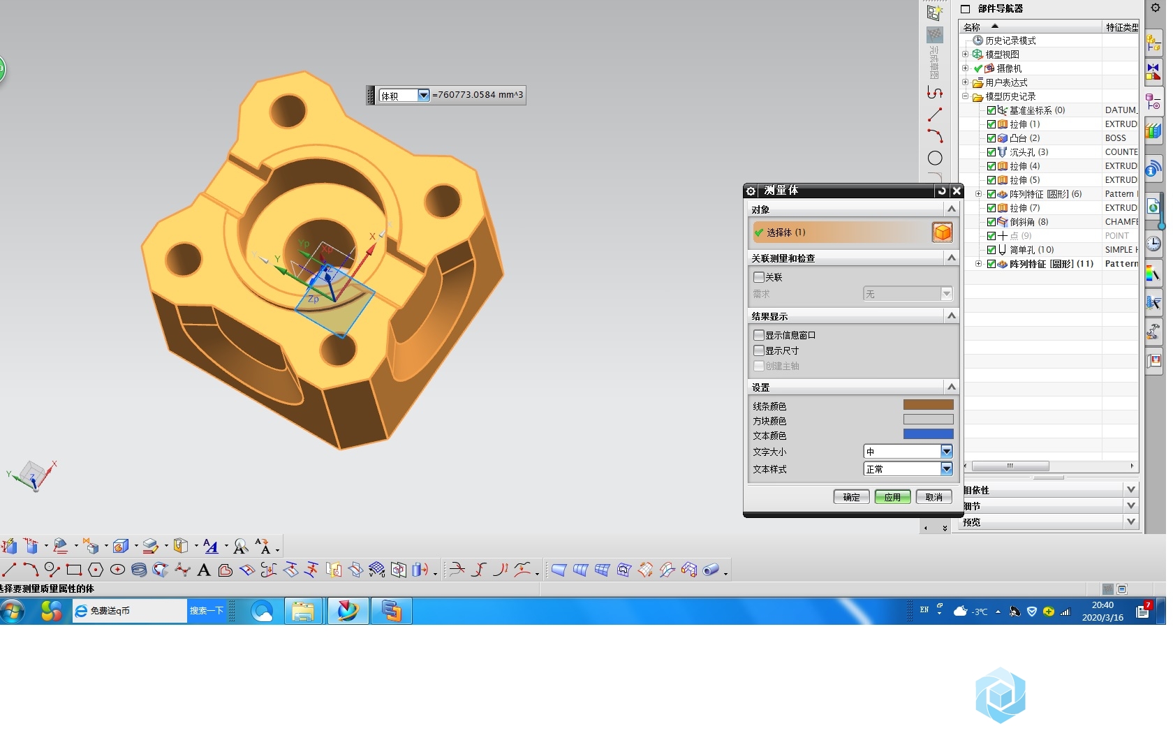Select 拉伸 (7) feature in tree
Viewport: 1173px width, 733px height.
coord(1024,208)
